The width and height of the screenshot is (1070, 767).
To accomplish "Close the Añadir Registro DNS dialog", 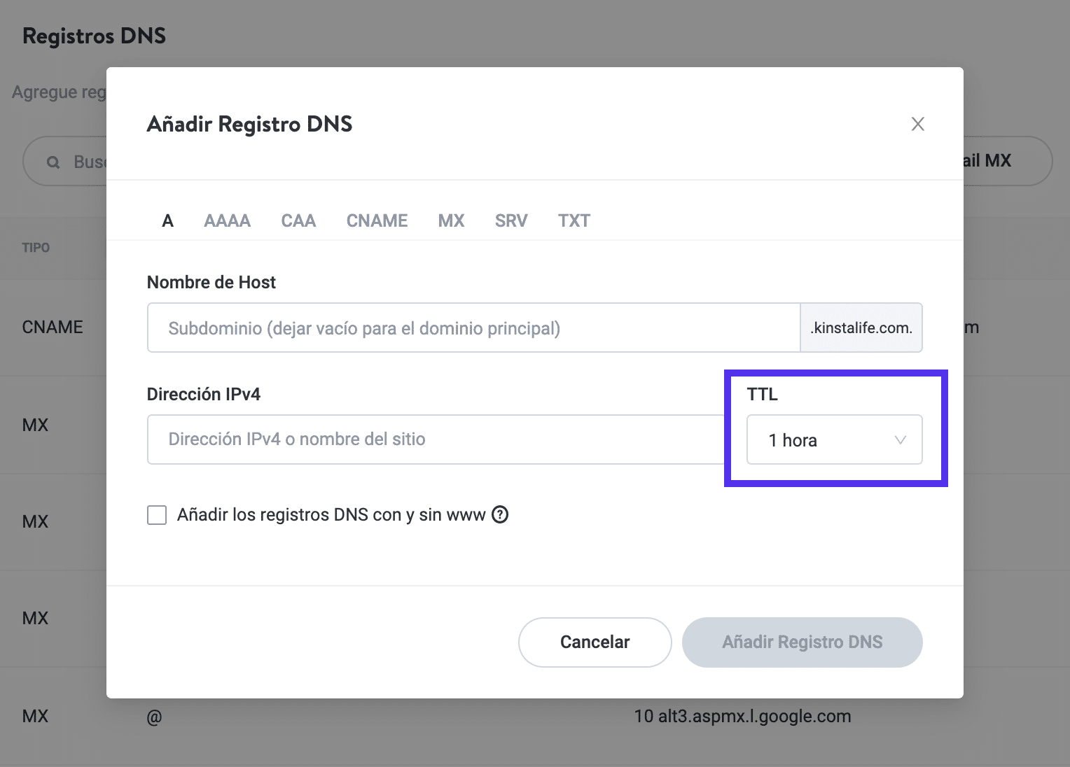I will coord(917,125).
